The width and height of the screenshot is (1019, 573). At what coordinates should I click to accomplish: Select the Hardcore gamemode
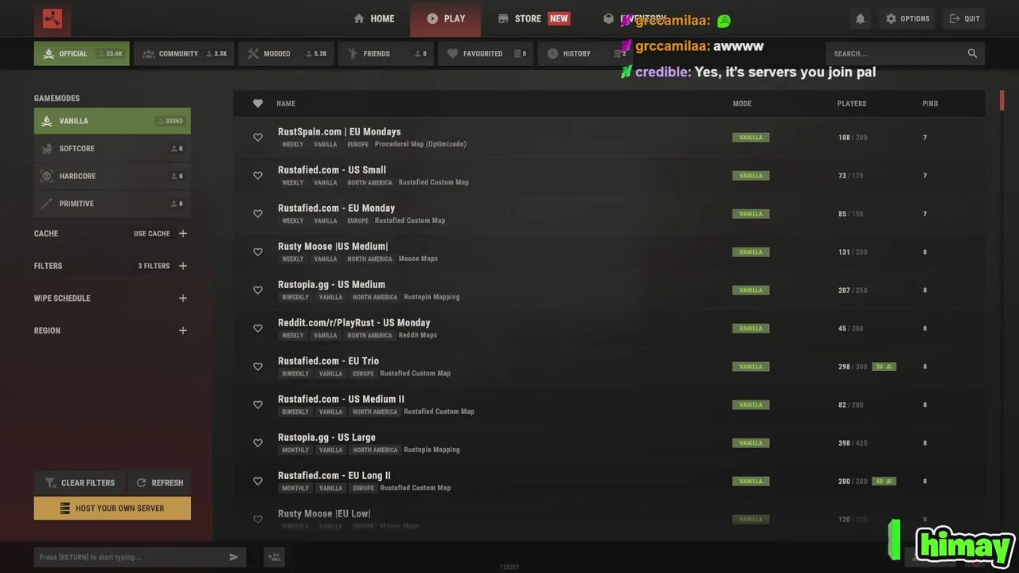coord(112,176)
